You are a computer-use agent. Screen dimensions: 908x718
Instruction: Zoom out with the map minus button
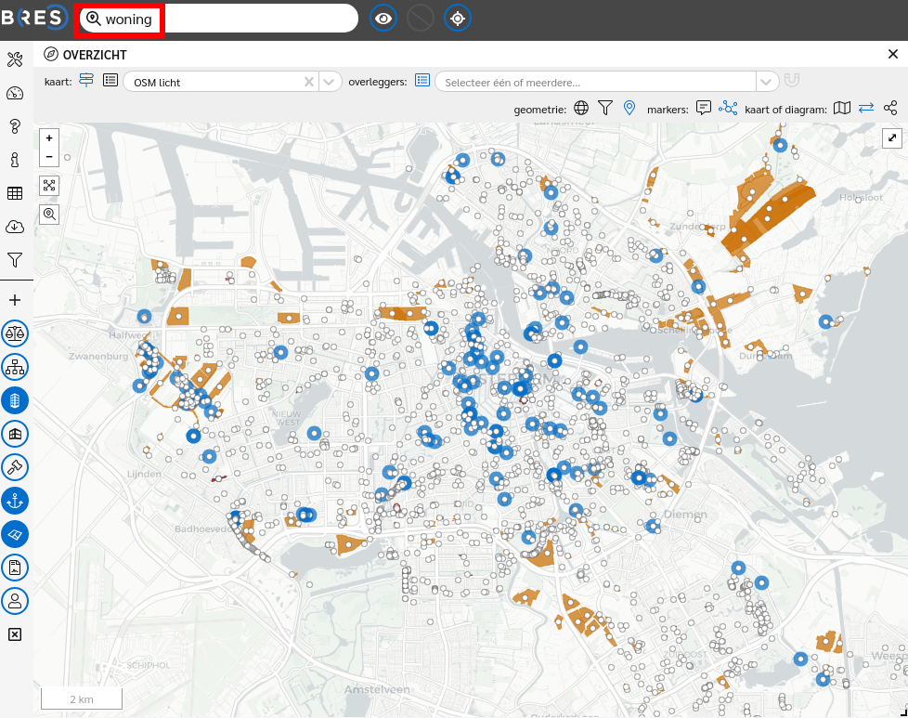(x=49, y=157)
